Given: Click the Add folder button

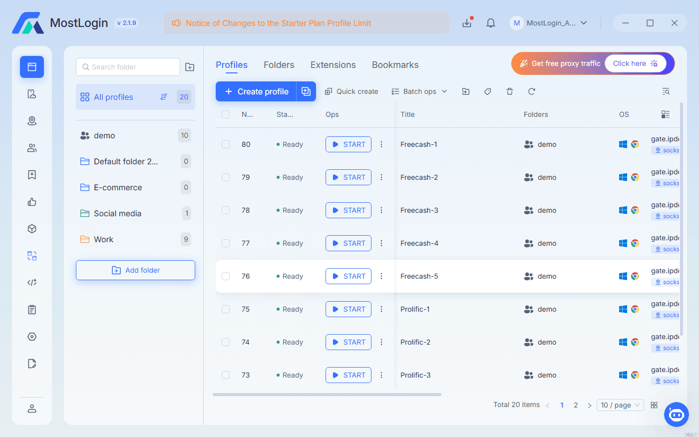Looking at the screenshot, I should point(135,270).
